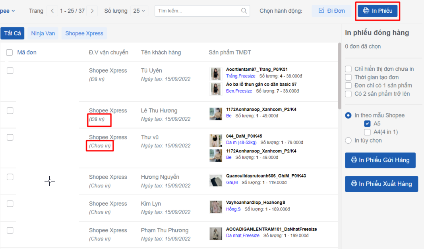Switch to the Ninja Van tab
The image size is (424, 249).
point(43,33)
